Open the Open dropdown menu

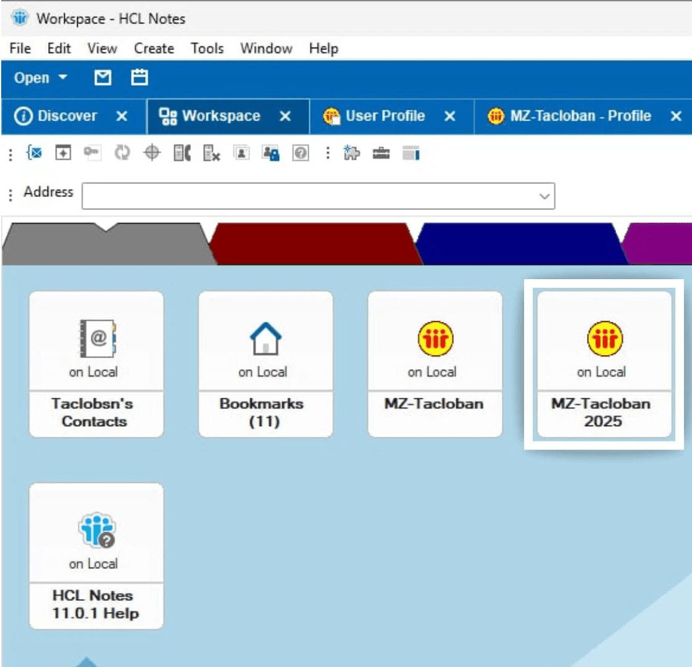[x=41, y=78]
